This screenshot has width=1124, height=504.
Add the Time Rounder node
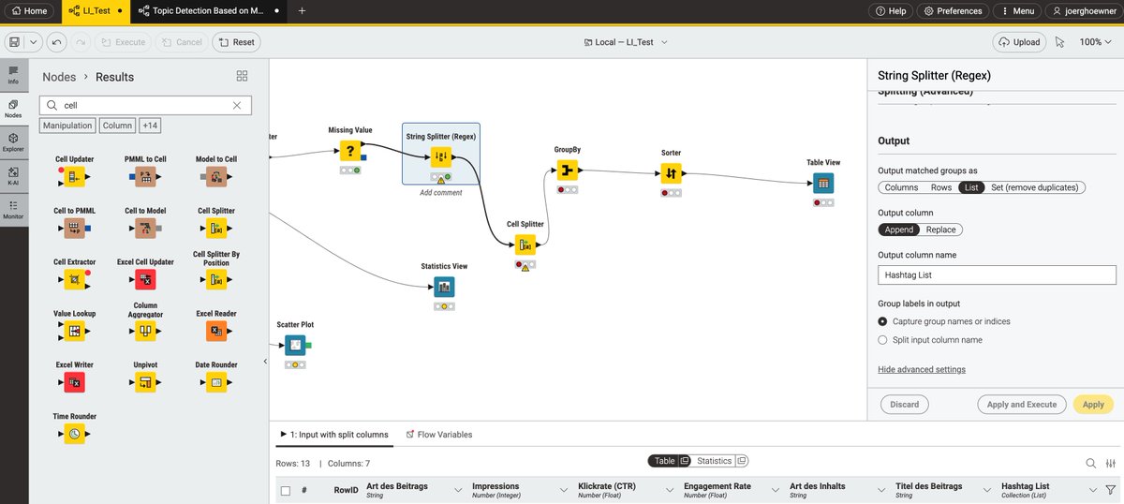pyautogui.click(x=74, y=434)
